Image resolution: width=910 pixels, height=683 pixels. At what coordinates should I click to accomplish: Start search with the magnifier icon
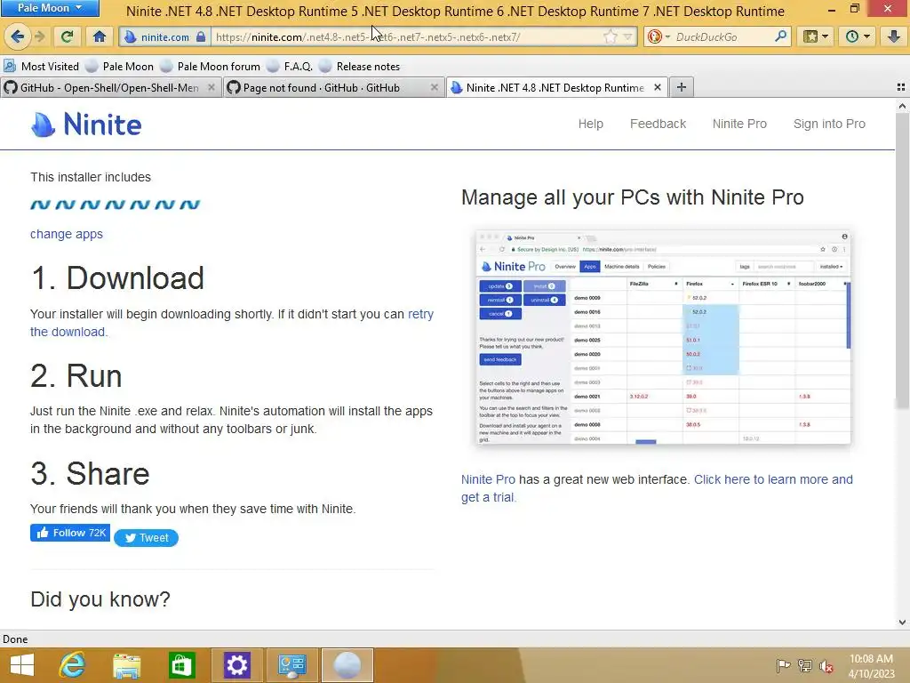pos(780,36)
